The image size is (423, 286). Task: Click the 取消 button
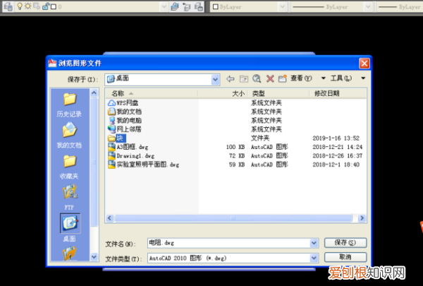pos(345,257)
